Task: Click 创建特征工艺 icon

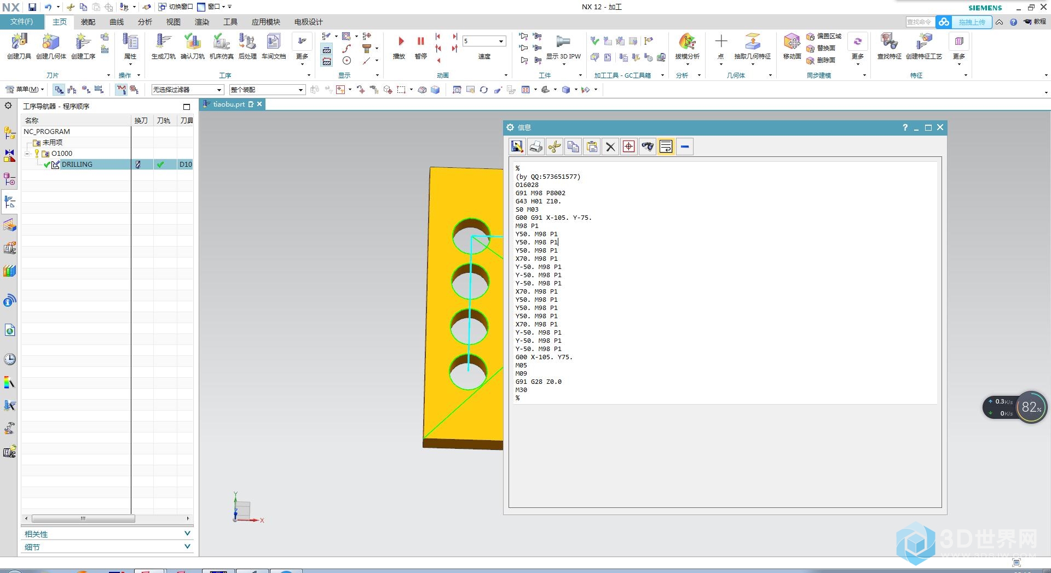Action: (x=924, y=42)
